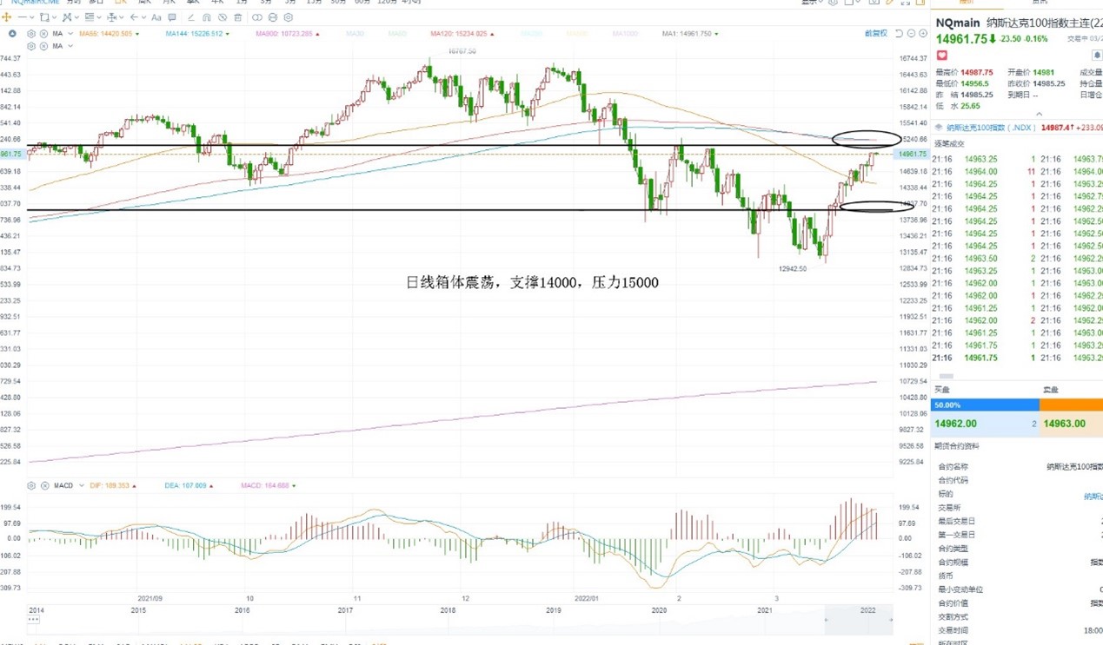Screen dimensions: 1103x645
Task: Collapse indicator legend with round arrow
Action: click(x=12, y=34)
